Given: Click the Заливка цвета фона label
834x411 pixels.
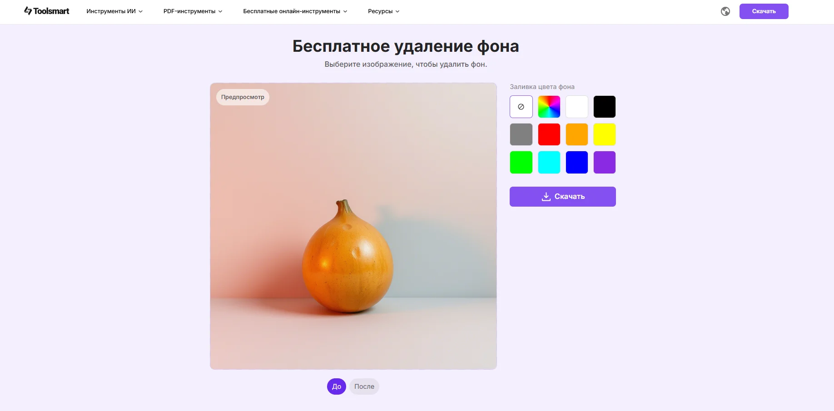Looking at the screenshot, I should tap(542, 87).
